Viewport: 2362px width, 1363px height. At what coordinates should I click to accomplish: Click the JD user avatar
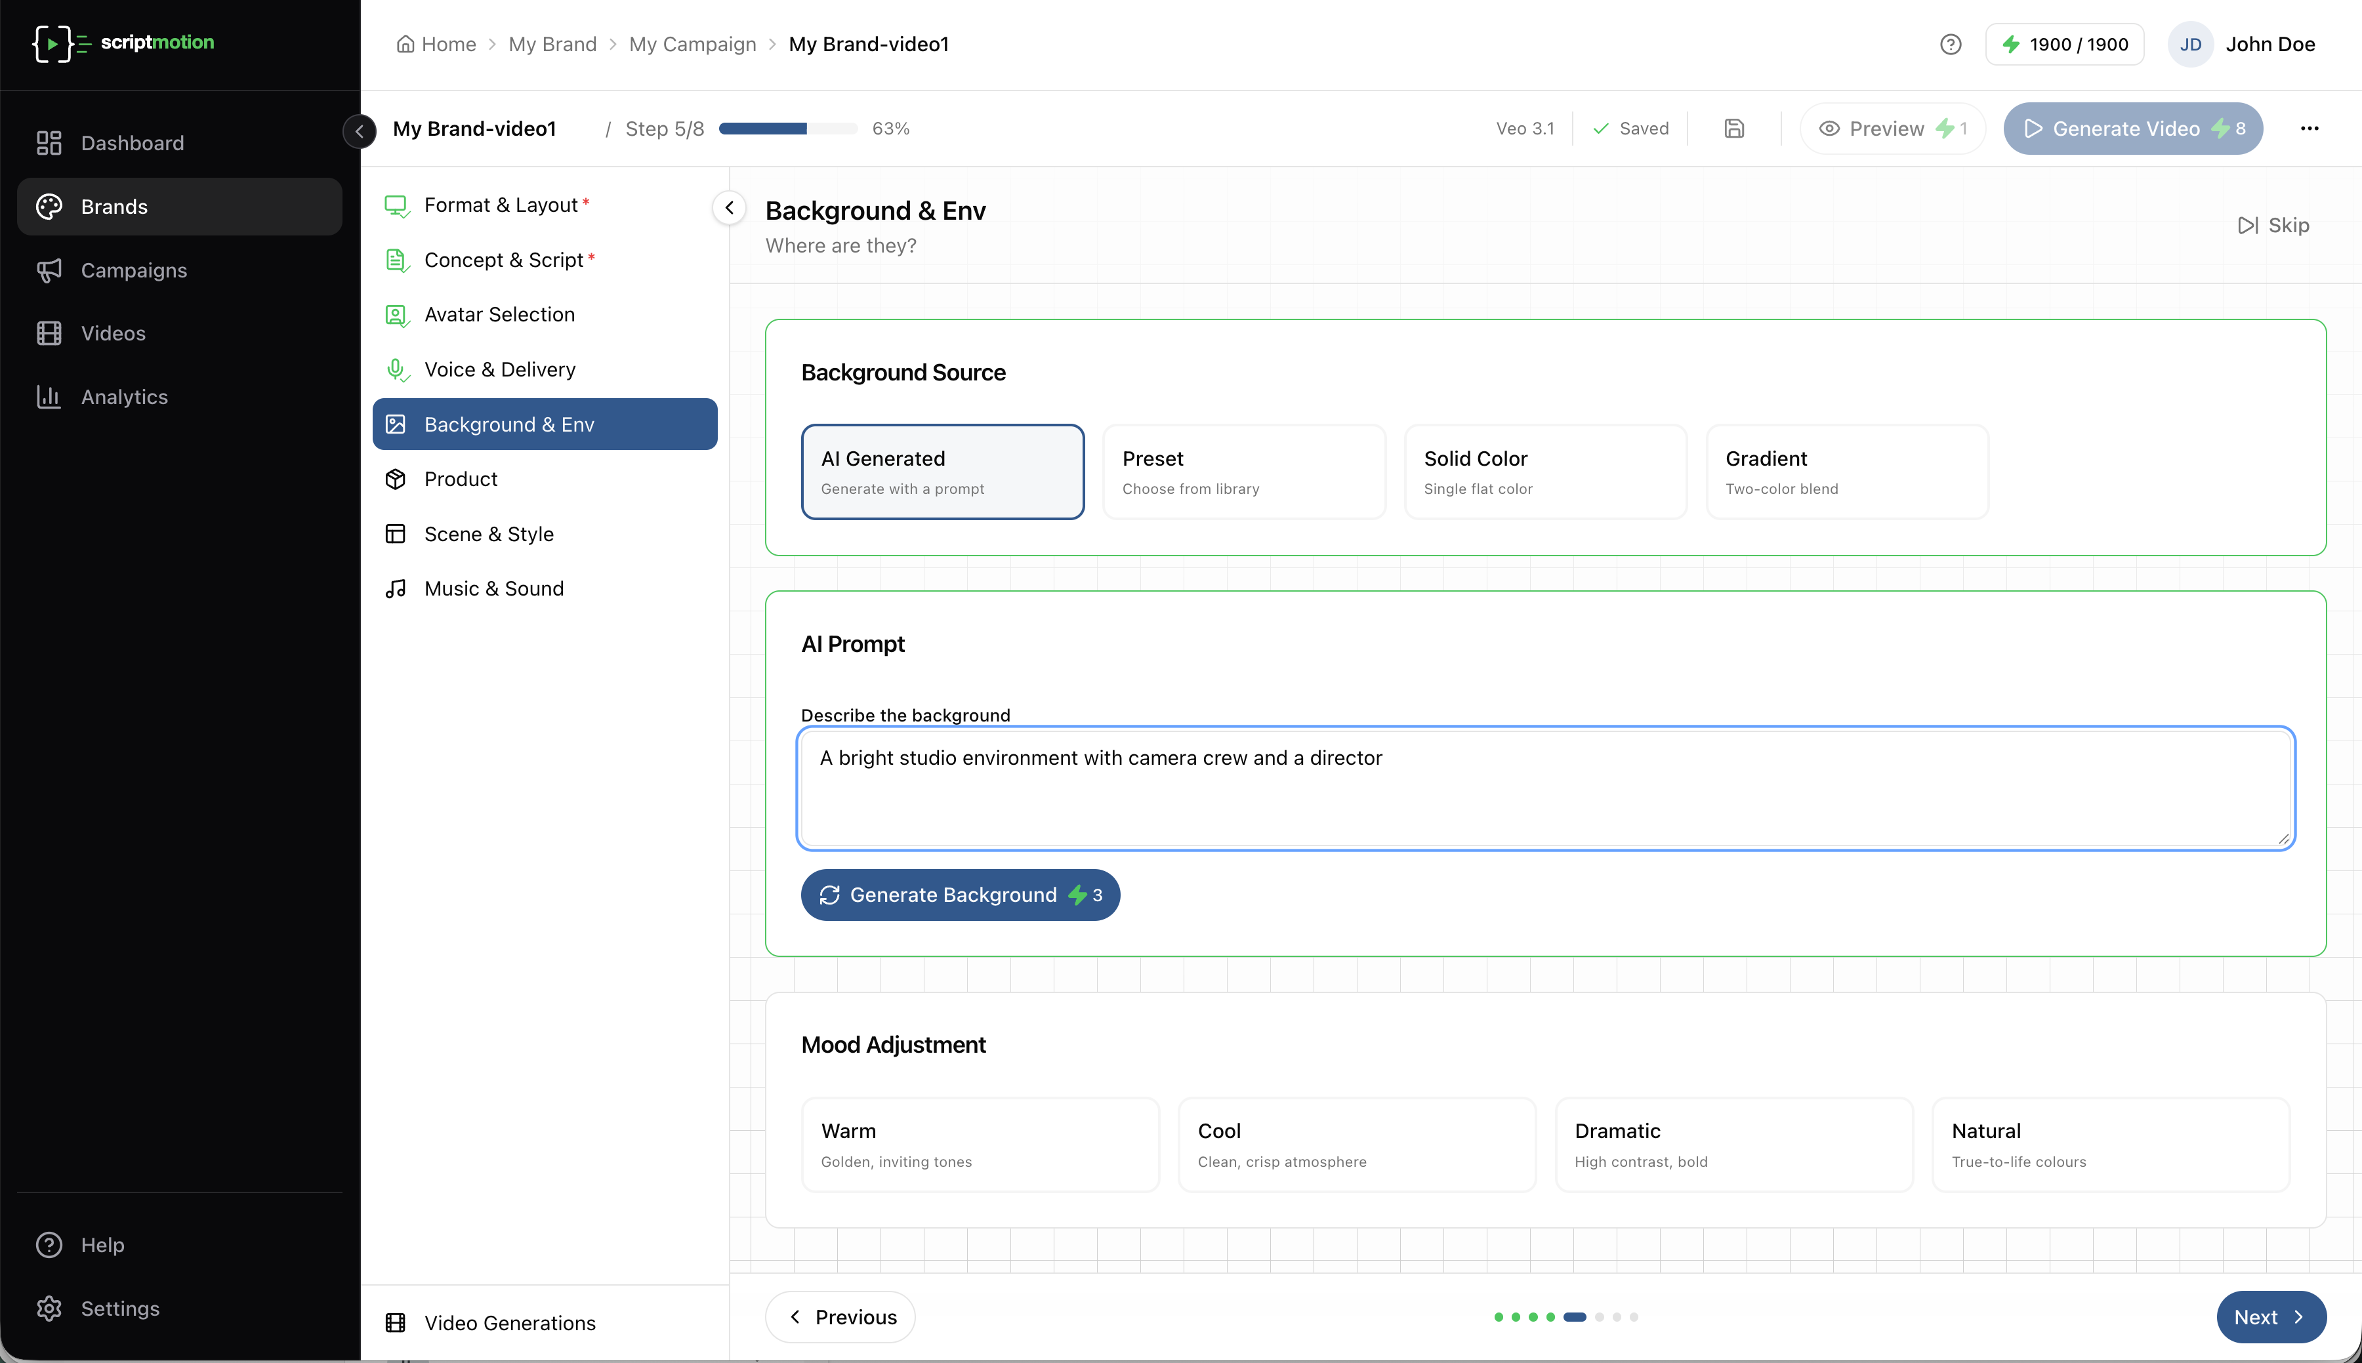click(2189, 44)
